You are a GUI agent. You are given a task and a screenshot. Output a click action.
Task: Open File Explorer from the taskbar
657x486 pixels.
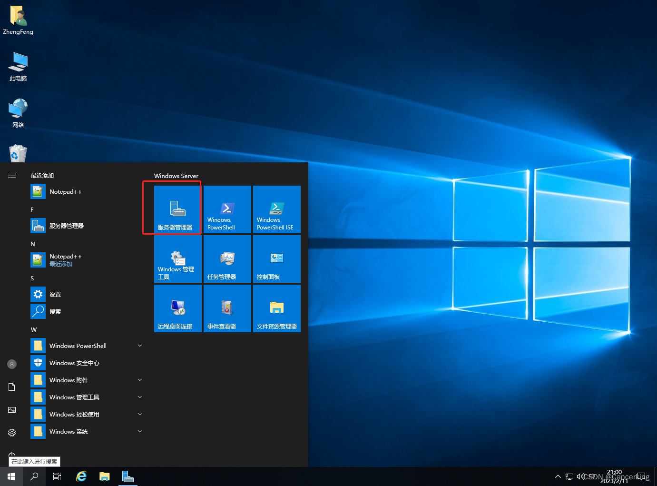[105, 476]
